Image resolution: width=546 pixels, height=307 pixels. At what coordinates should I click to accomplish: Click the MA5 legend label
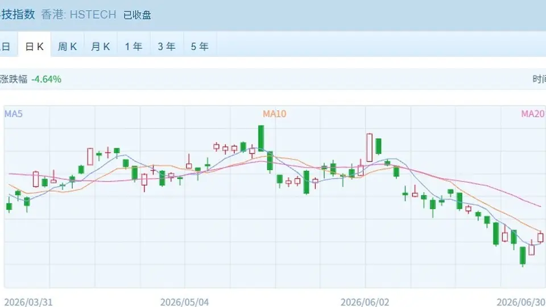13,114
